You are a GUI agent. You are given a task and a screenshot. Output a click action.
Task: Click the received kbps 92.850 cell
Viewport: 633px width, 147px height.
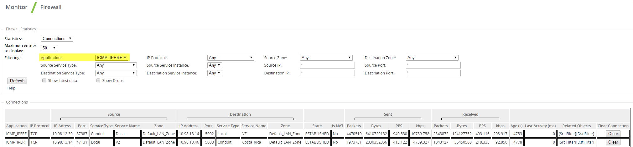500,142
